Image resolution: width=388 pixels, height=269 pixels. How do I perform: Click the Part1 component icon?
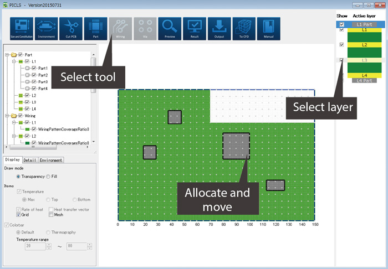point(28,68)
